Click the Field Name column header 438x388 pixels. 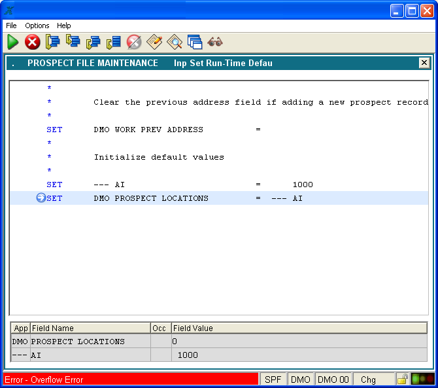[x=90, y=328]
